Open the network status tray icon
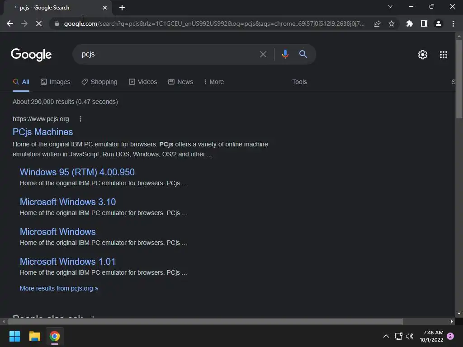This screenshot has width=463, height=347. tap(399, 336)
